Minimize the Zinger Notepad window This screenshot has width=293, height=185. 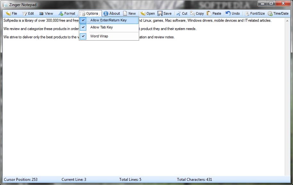[263, 3]
